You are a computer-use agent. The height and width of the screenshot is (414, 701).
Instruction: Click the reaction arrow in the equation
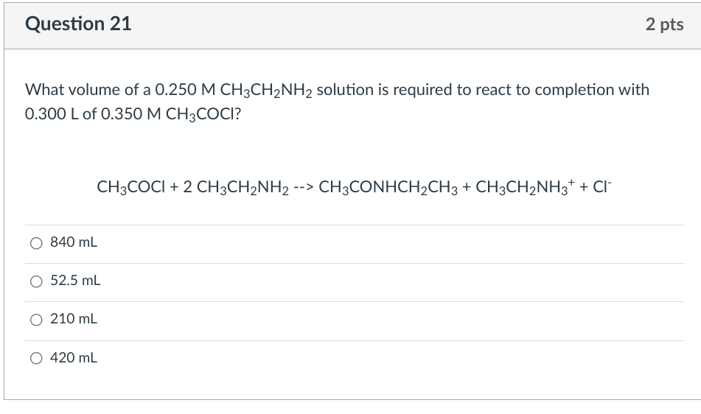[304, 187]
